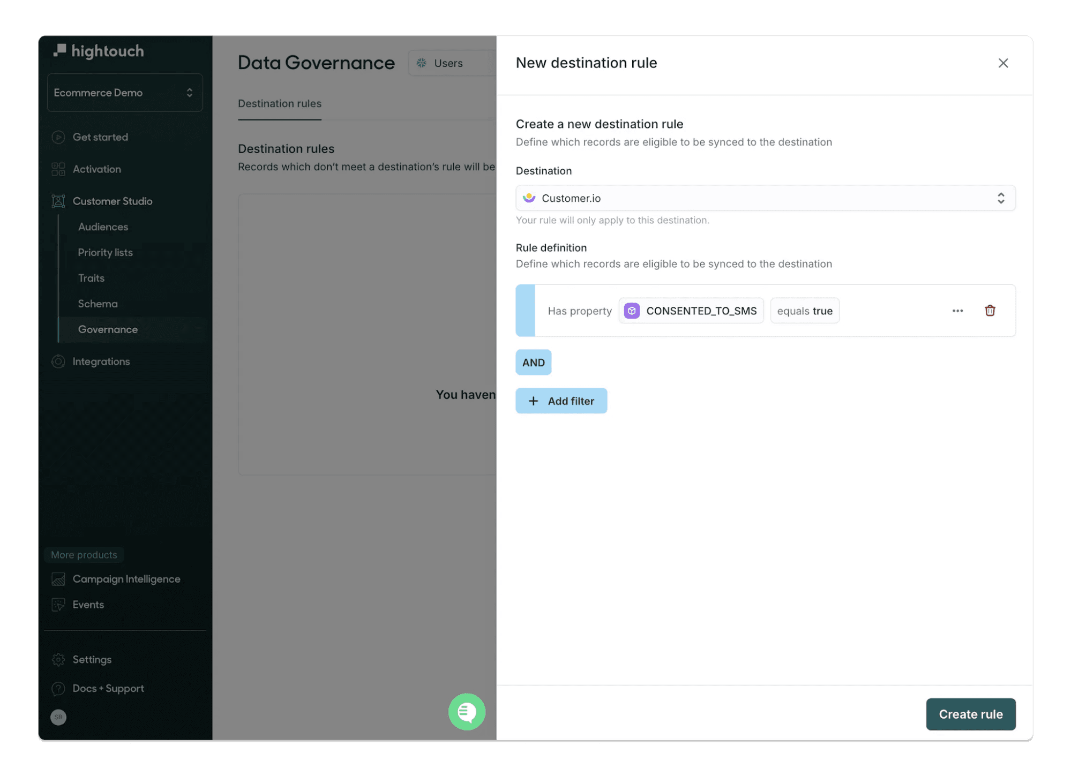Expand the Ecommerce Demo workspace switcher
This screenshot has height=776, width=1071.
tap(125, 93)
